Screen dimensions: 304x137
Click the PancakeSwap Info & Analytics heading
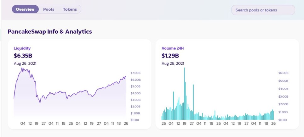point(50,31)
